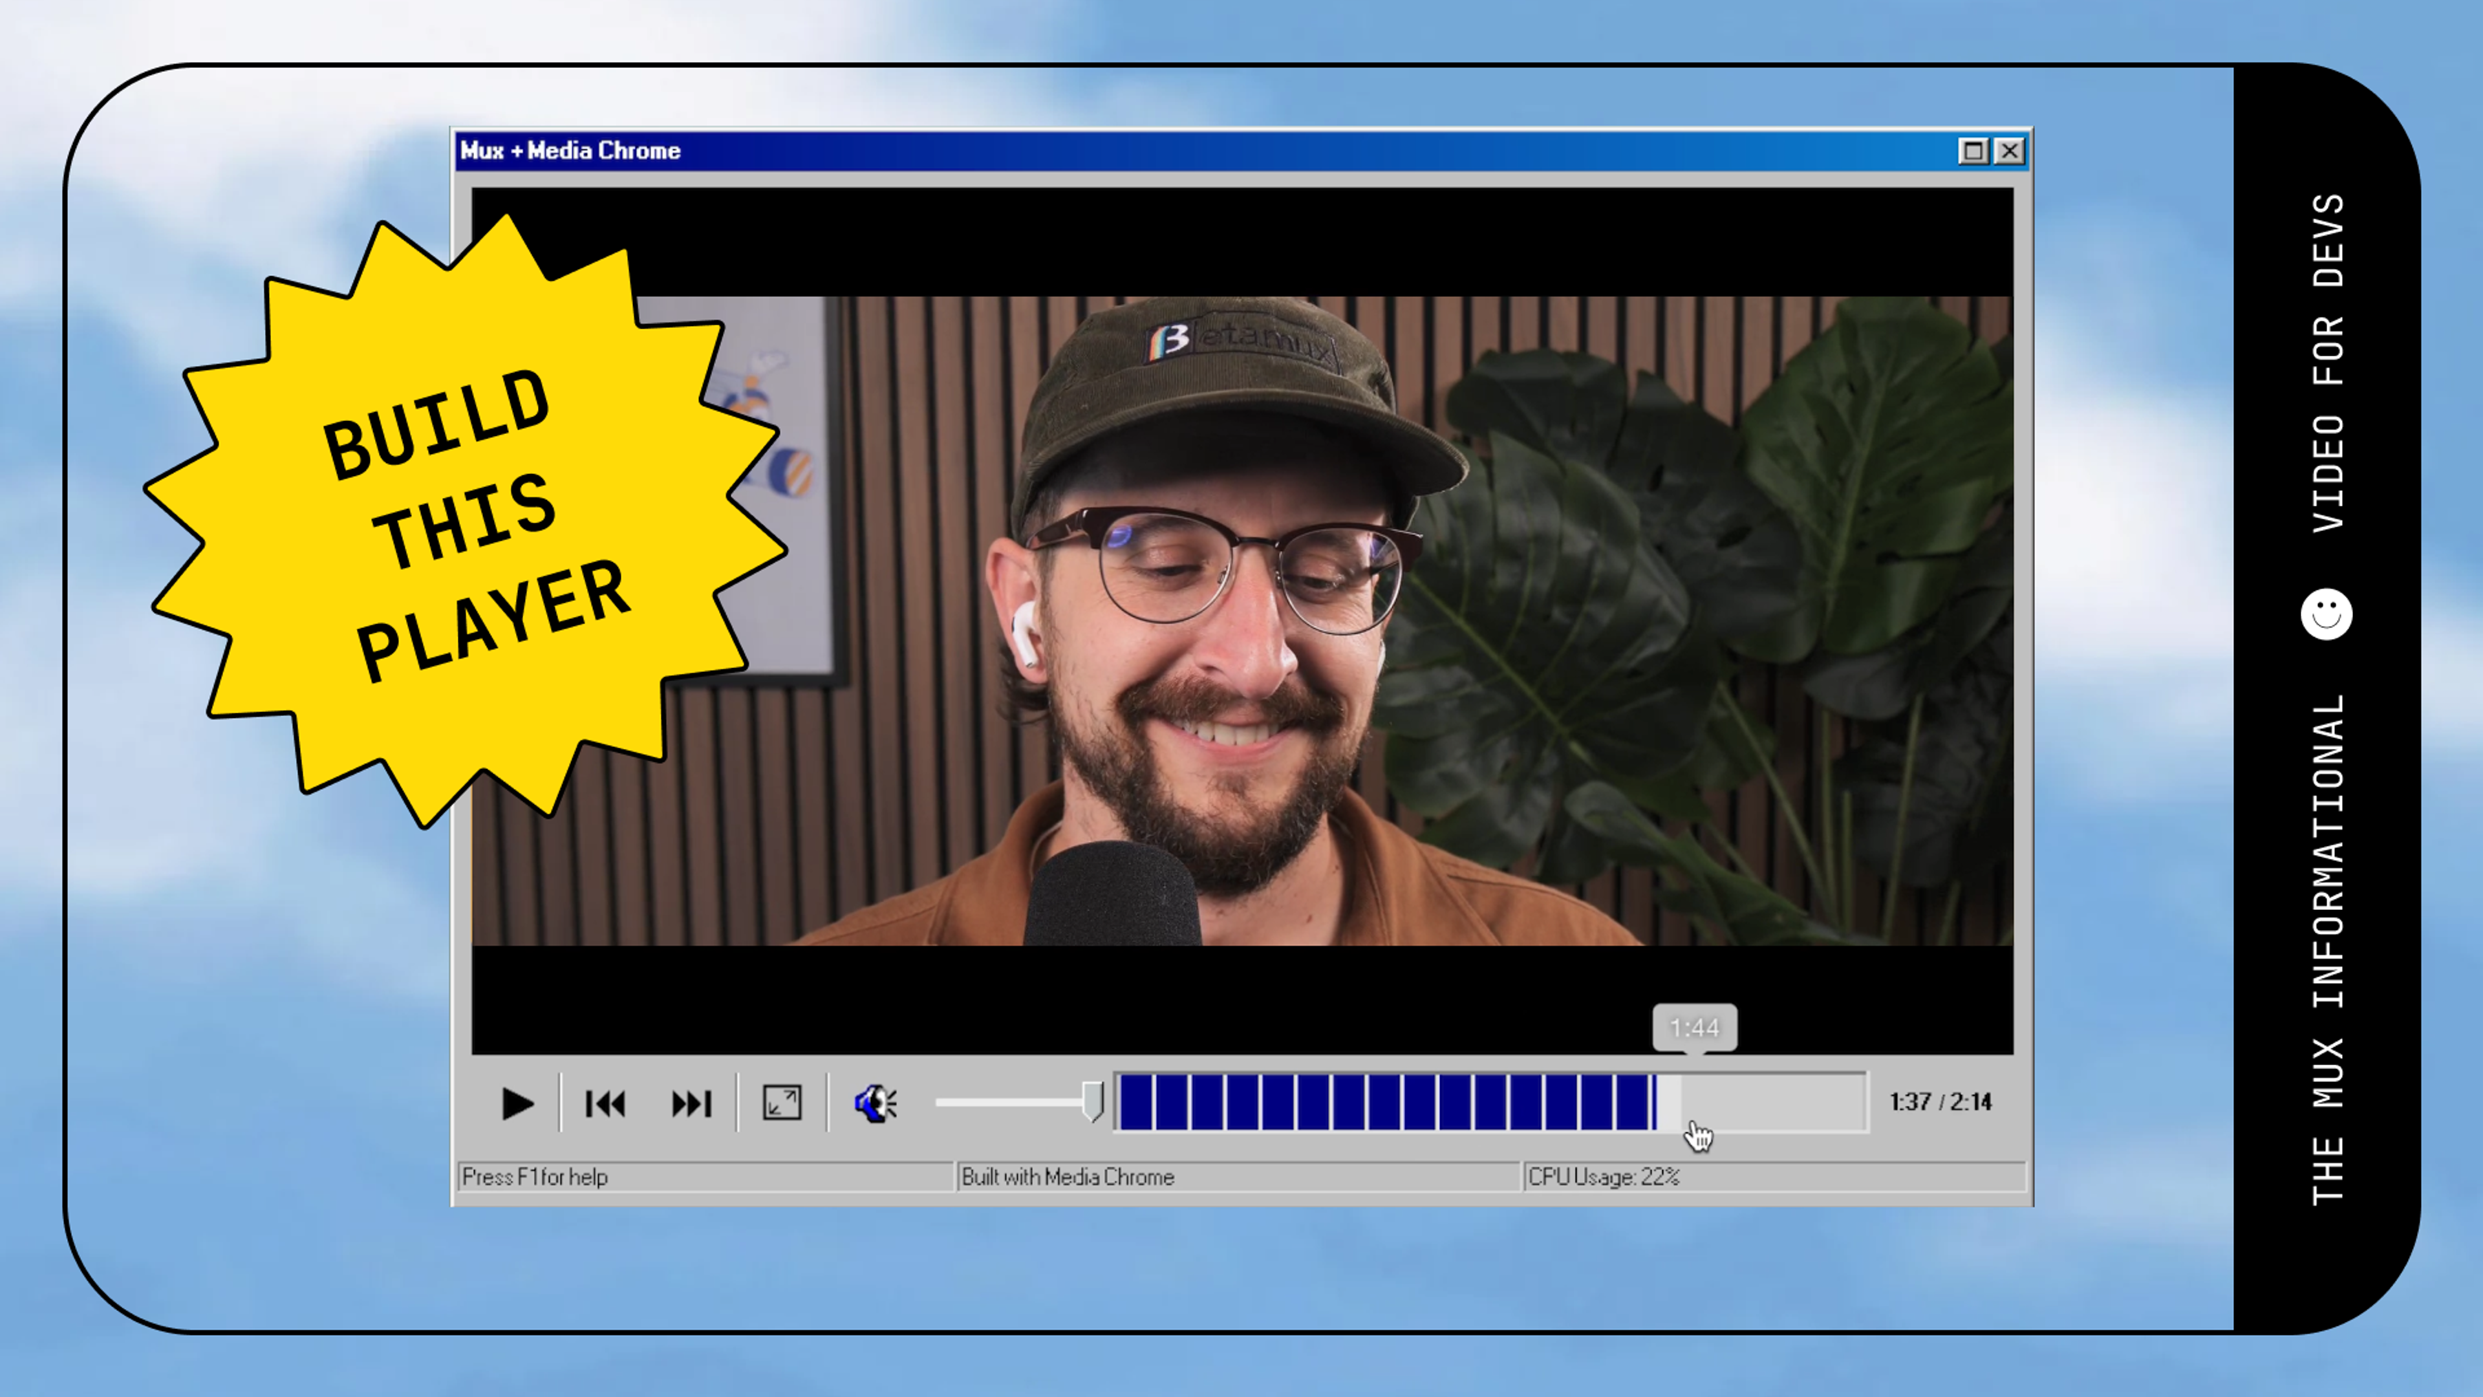Viewport: 2483px width, 1397px height.
Task: Click the yellow Build This Player starburst
Action: (463, 521)
